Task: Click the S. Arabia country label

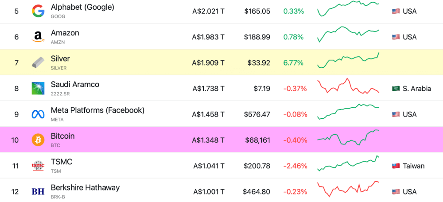Action: click(417, 89)
